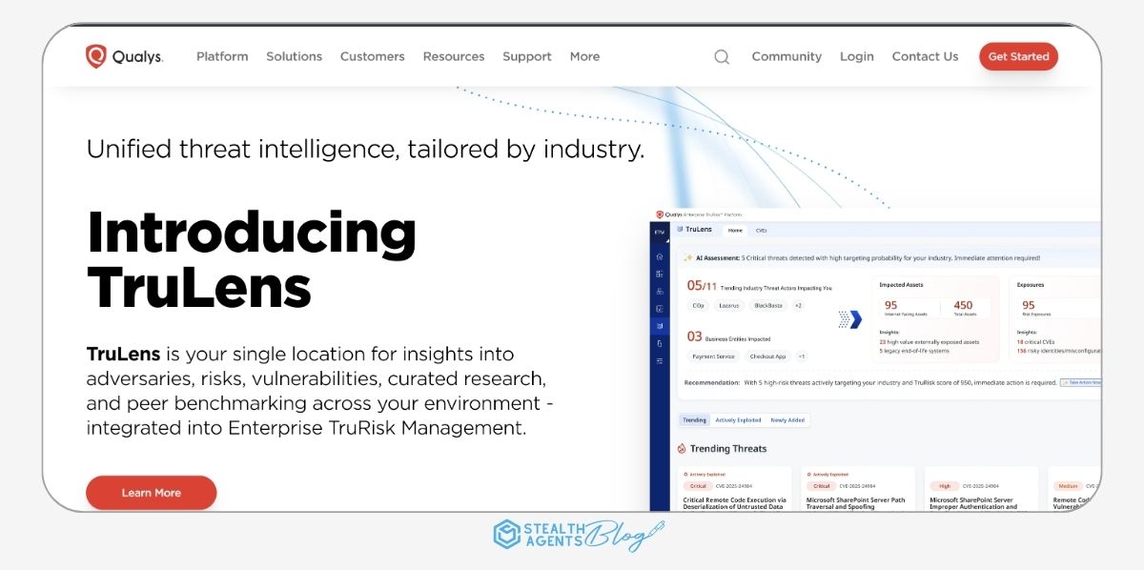
Task: Click the home icon in dashboard sidebar
Action: (x=660, y=257)
